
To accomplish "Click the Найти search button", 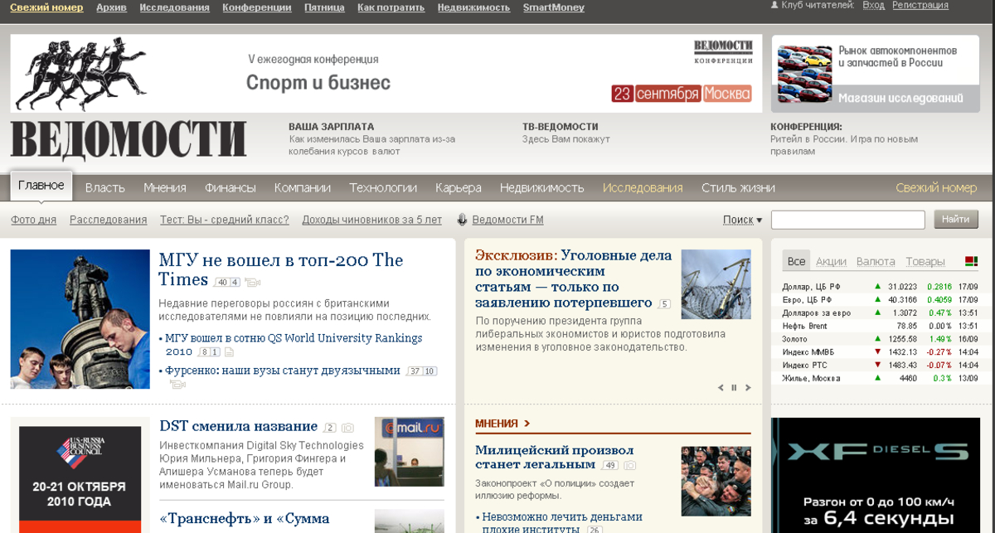I will click(x=956, y=220).
